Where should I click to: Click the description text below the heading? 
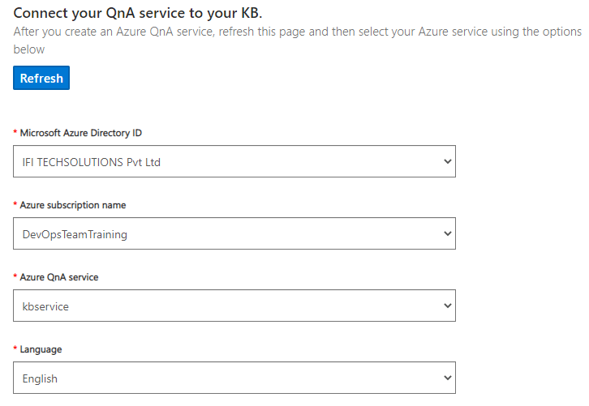[298, 41]
